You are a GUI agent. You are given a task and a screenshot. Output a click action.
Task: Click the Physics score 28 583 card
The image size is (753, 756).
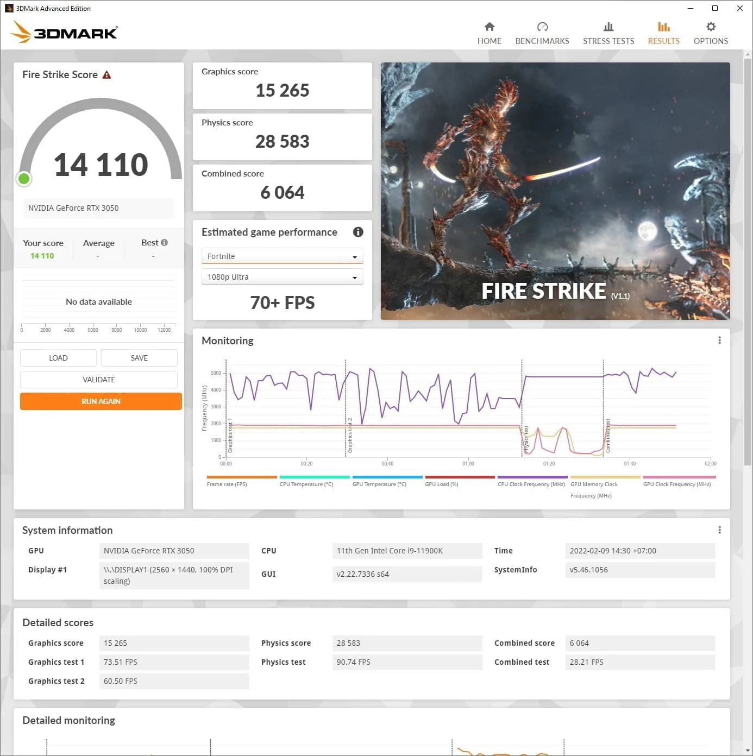[x=282, y=137]
